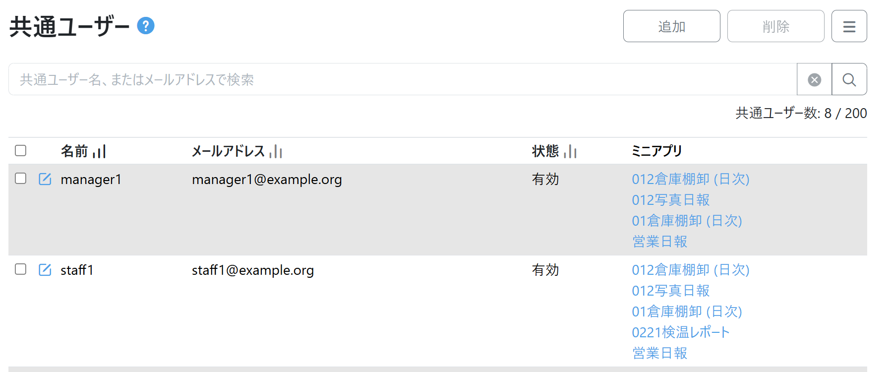Select the staff1 row checkbox
The width and height of the screenshot is (890, 372).
(21, 269)
